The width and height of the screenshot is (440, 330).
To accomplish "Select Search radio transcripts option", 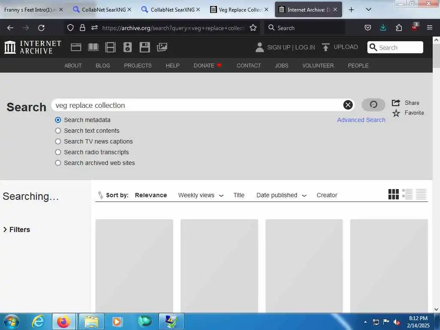I will pyautogui.click(x=58, y=152).
